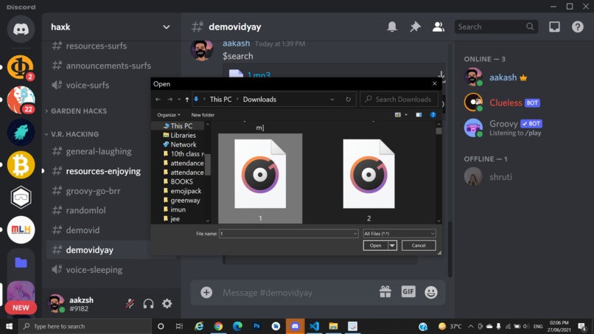This screenshot has height=334, width=594.
Task: Expand the File name history dropdown arrow
Action: click(x=355, y=234)
